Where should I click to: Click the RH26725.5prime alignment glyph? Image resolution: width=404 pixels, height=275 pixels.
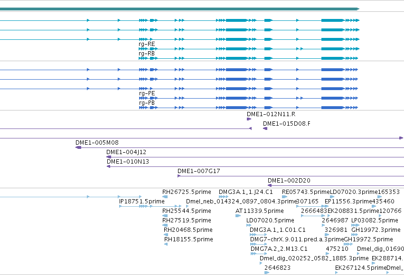(165, 197)
